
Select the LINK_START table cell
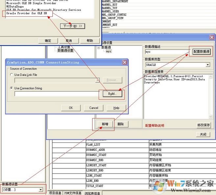117,176
